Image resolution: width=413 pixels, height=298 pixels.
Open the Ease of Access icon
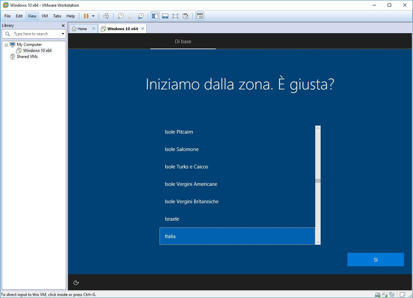click(x=76, y=282)
